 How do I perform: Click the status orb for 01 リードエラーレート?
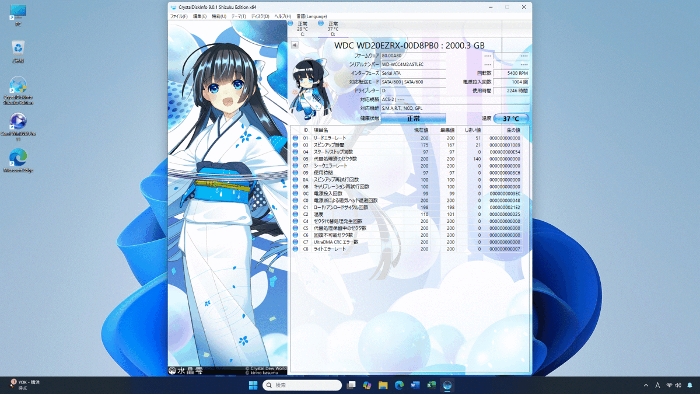tap(295, 138)
